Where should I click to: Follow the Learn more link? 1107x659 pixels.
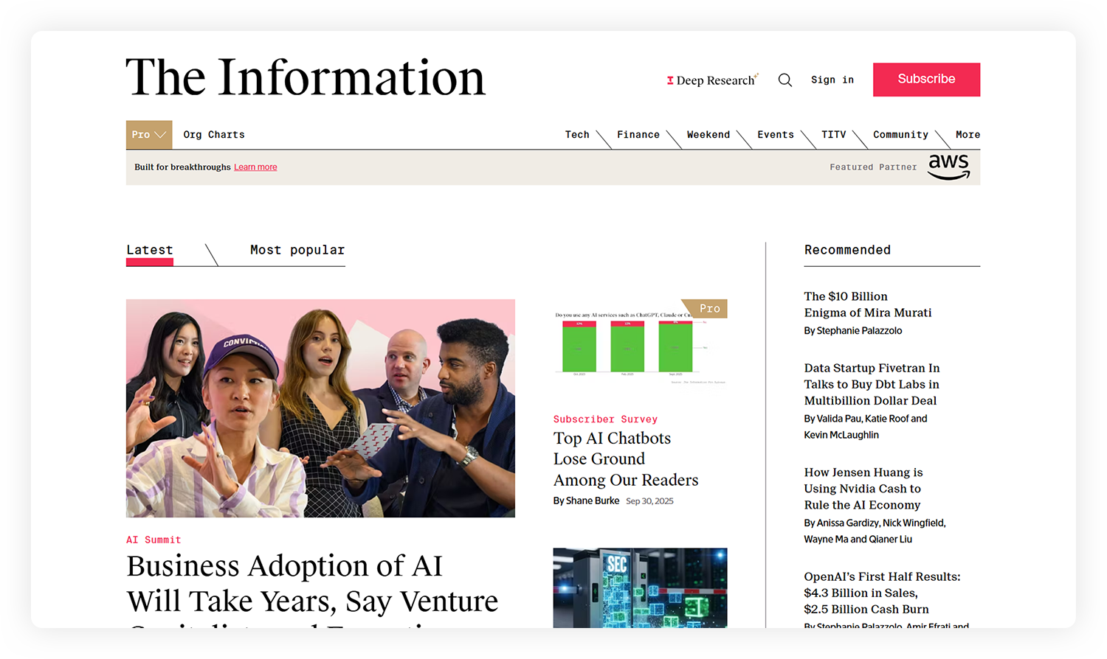click(255, 167)
